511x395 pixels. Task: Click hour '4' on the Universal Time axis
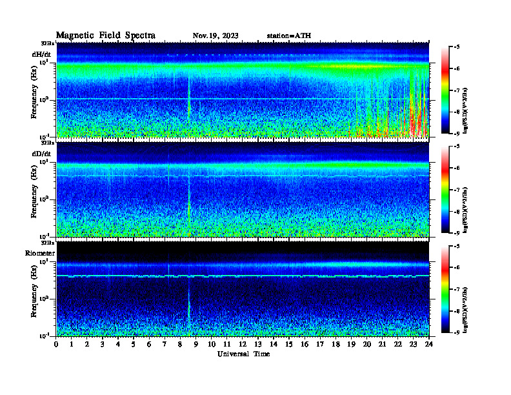coord(118,344)
